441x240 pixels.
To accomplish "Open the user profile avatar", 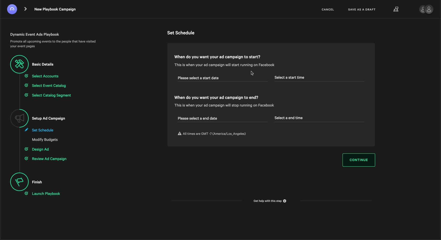I will click(429, 9).
